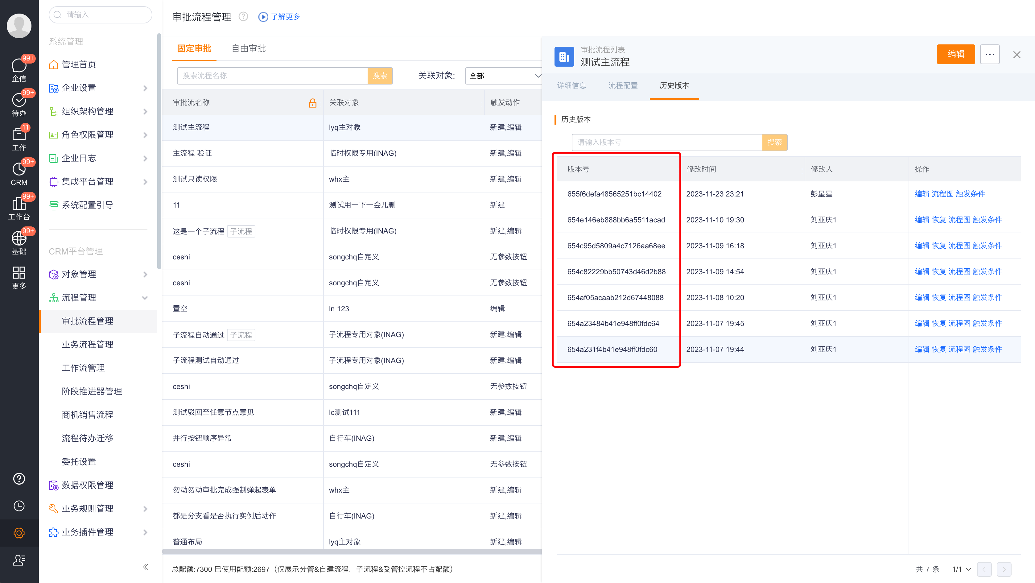Open the three-dot more actions button
Viewport: 1035px width, 583px height.
(990, 54)
